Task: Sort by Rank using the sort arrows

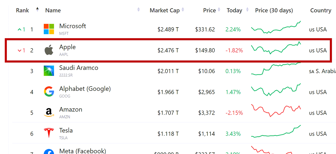Action: tap(37, 10)
